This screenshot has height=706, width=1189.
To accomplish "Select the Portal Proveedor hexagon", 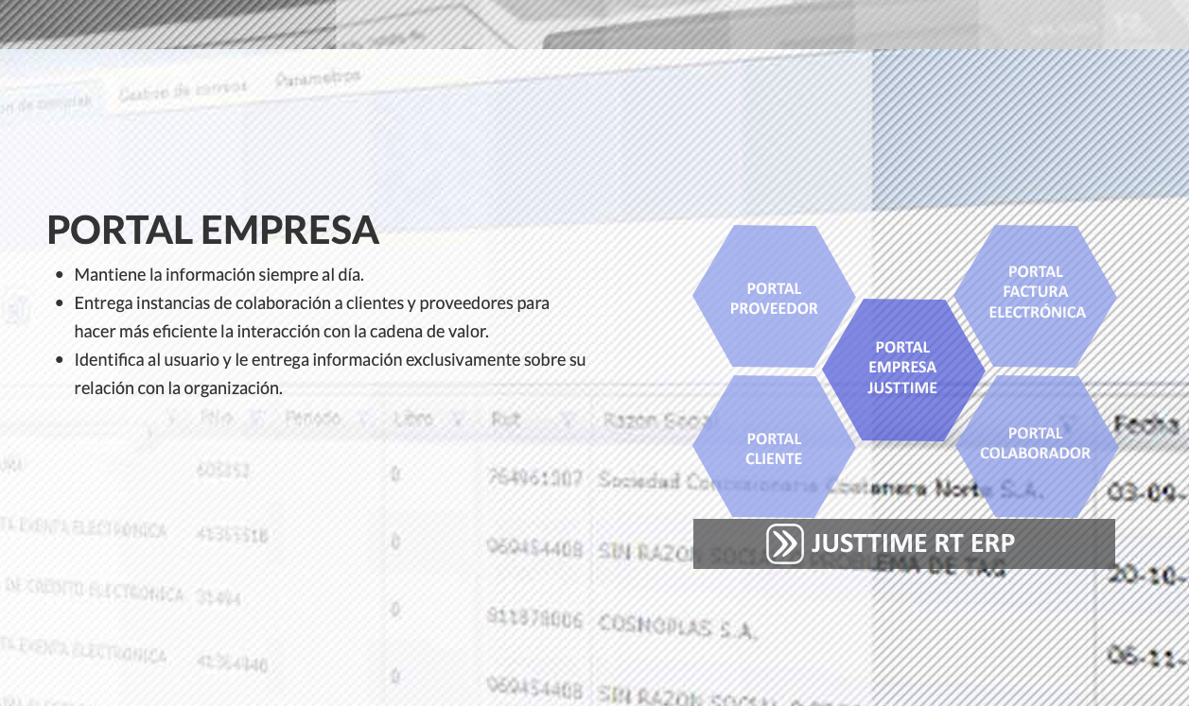I will pos(773,298).
